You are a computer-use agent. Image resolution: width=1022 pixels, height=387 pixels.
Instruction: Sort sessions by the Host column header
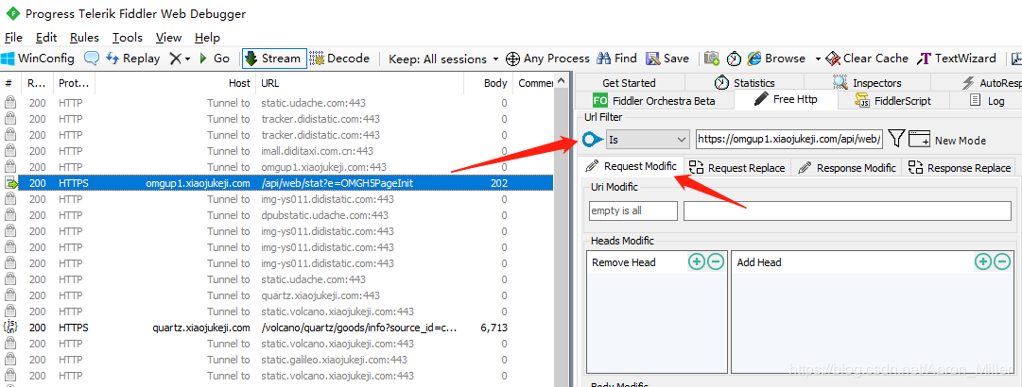(175, 83)
